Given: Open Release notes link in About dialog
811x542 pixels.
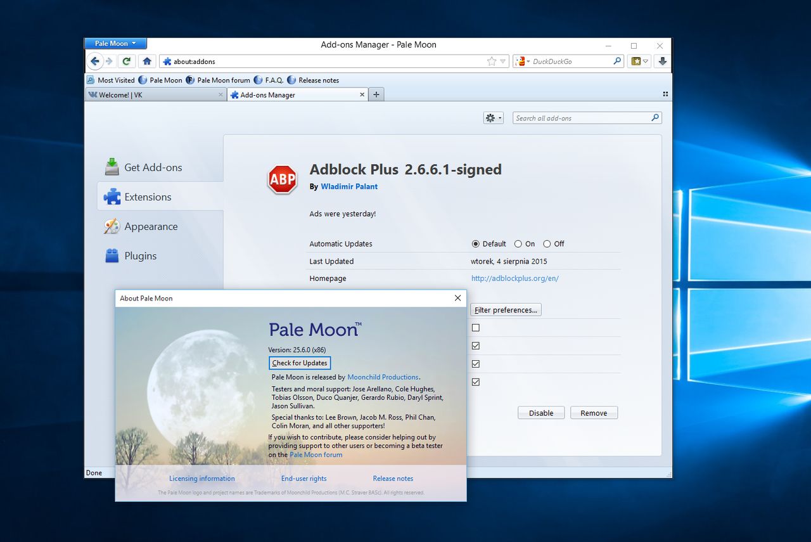Looking at the screenshot, I should click(393, 479).
